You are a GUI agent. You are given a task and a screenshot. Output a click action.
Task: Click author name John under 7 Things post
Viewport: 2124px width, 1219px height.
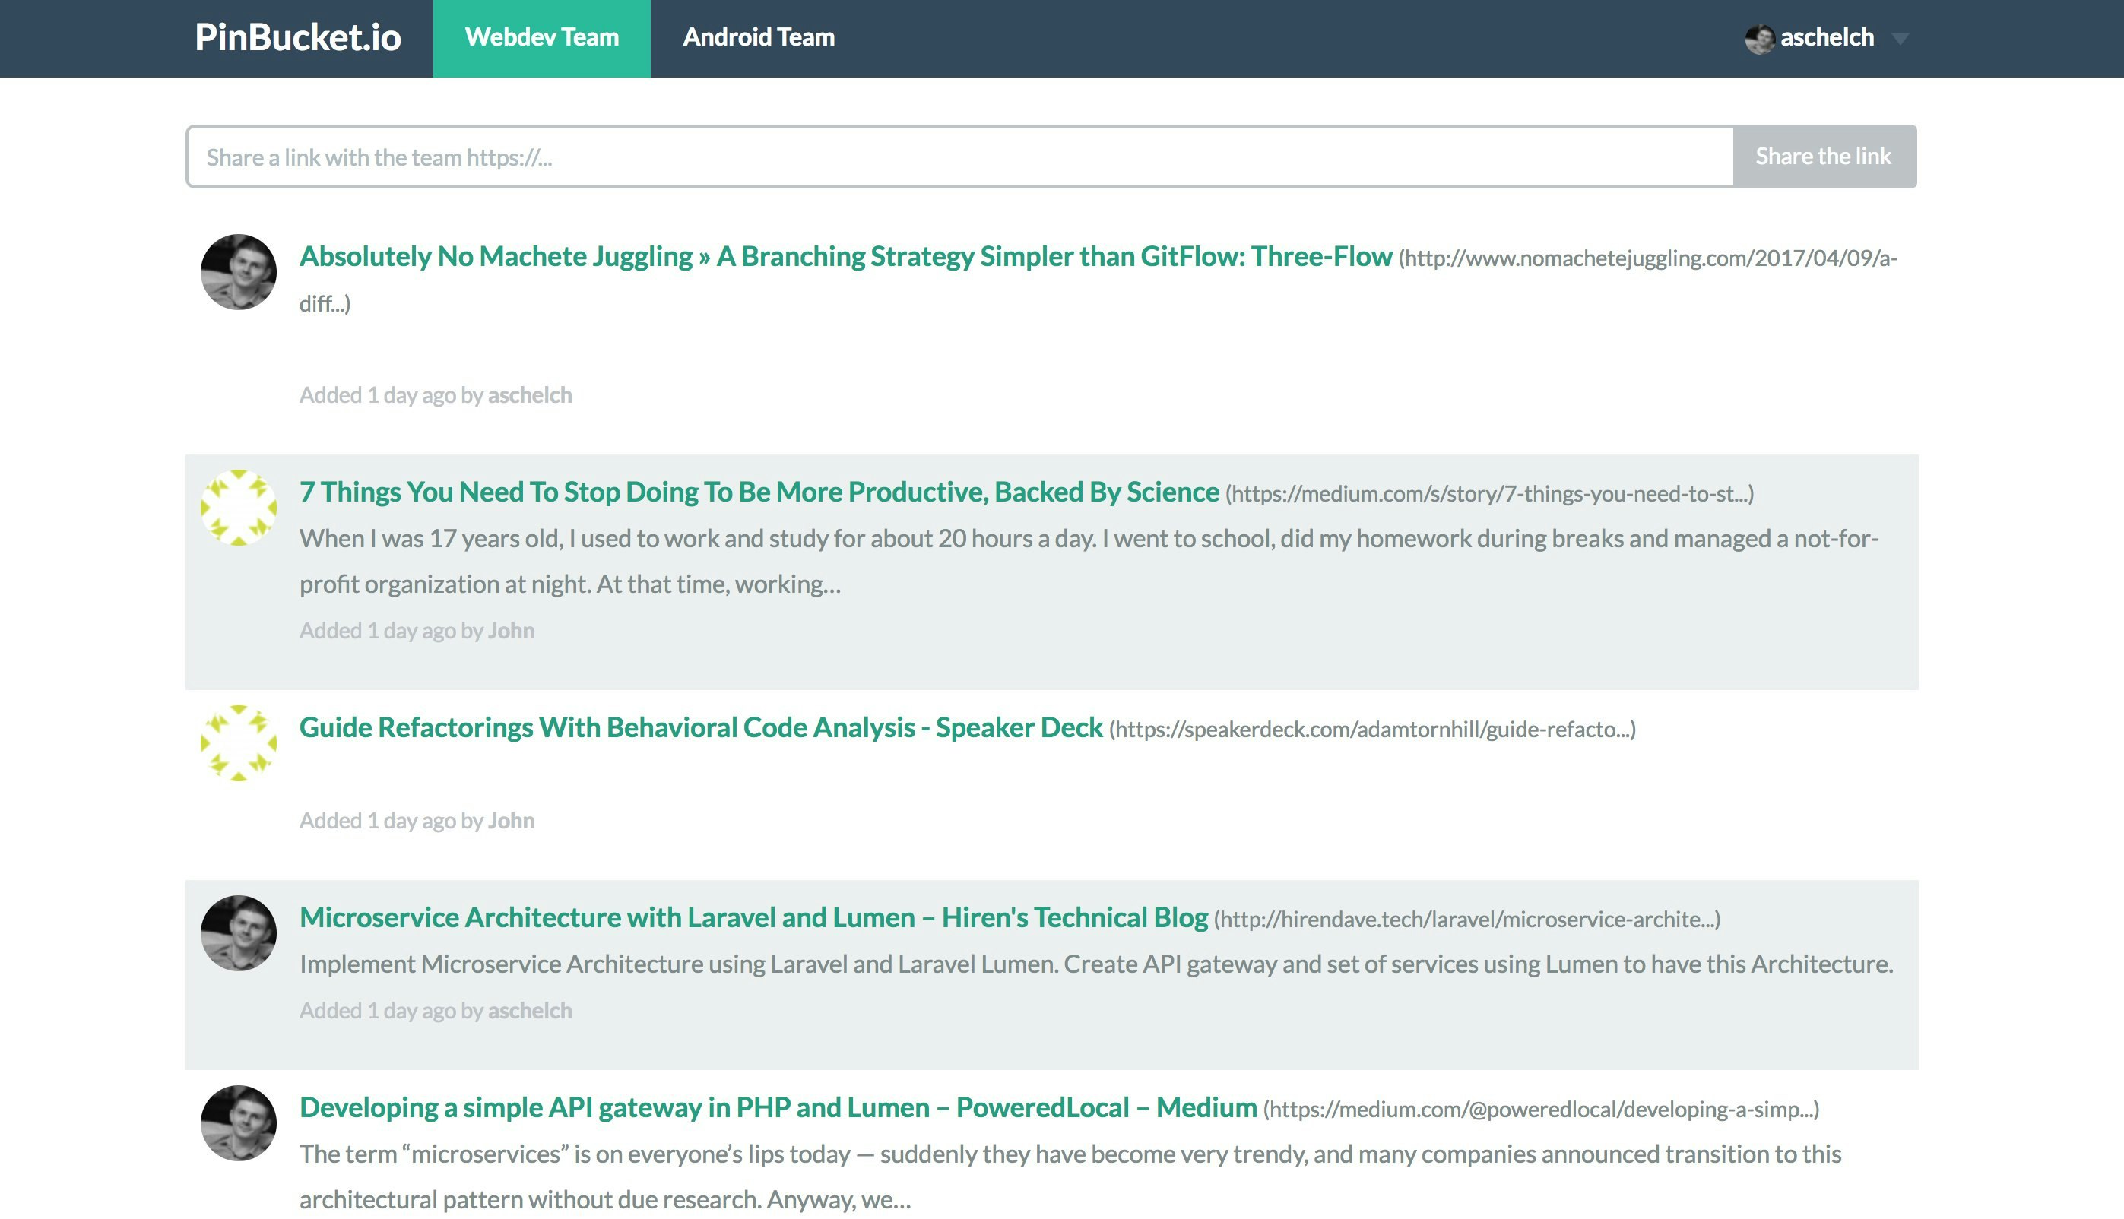(x=511, y=631)
